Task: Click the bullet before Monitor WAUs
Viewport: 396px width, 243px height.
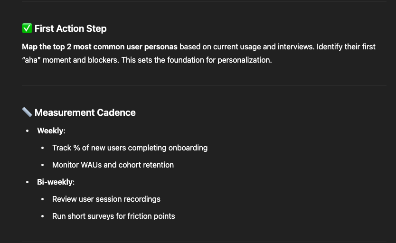Action: coord(42,165)
